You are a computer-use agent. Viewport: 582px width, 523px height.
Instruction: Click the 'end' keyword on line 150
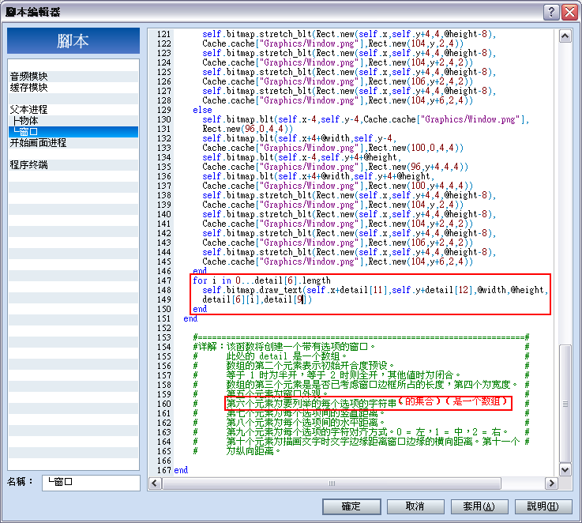coord(200,309)
